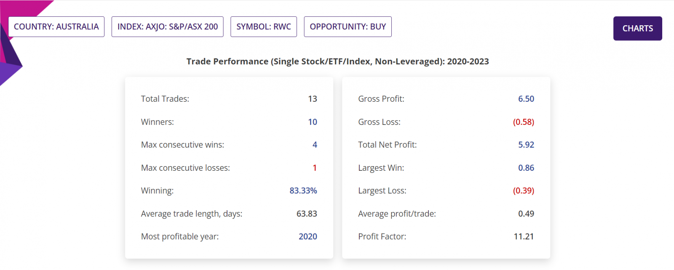Click the Total Net Profit value 5.92
The image size is (674, 270).
pyautogui.click(x=526, y=145)
